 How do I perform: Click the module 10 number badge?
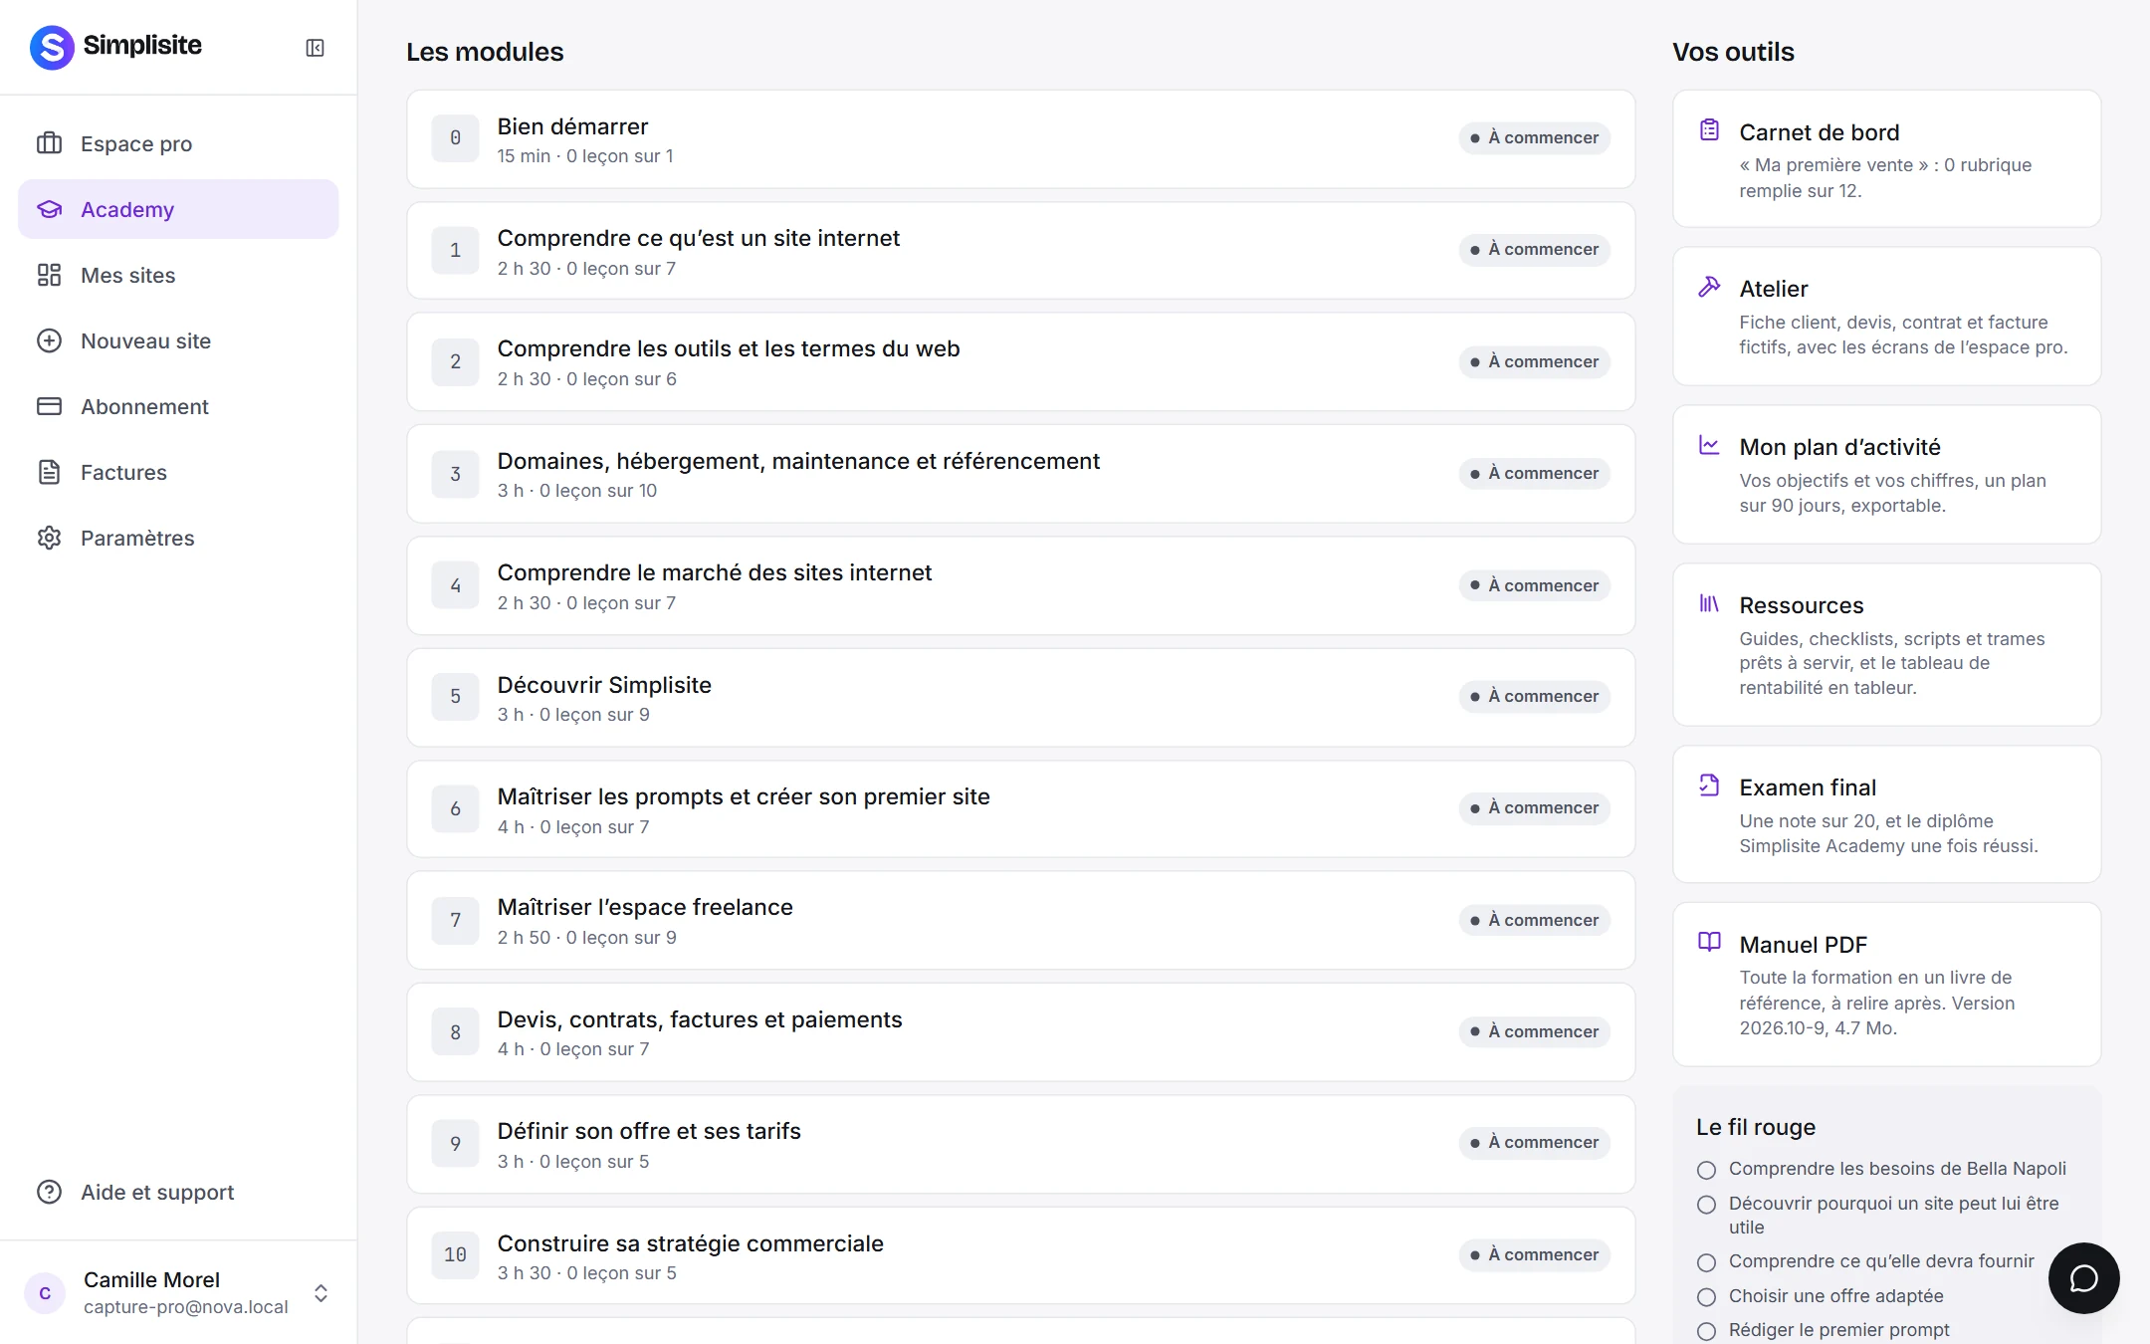tap(455, 1255)
